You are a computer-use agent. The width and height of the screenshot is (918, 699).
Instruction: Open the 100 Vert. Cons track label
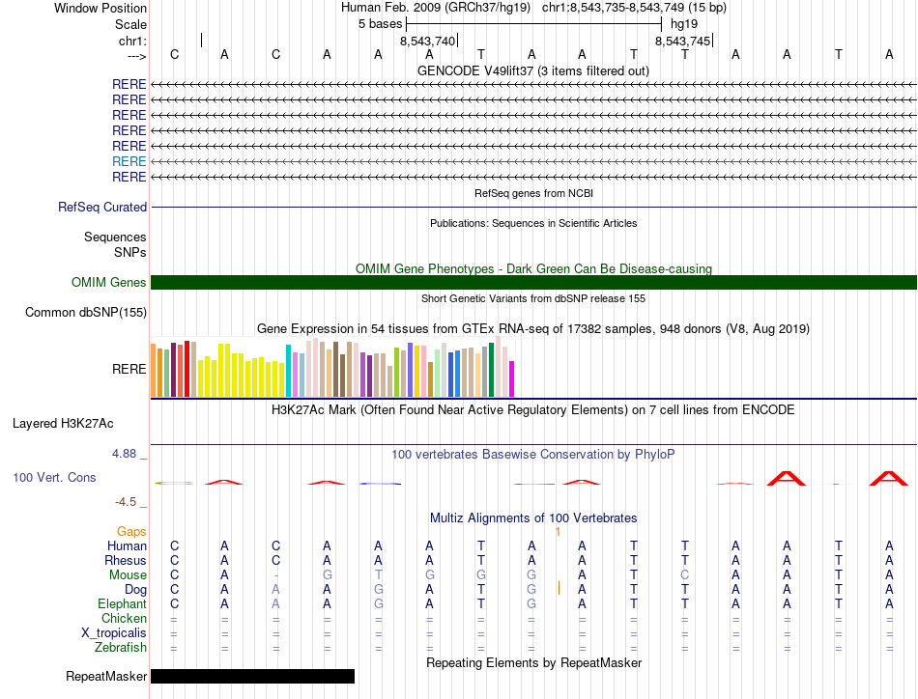click(54, 477)
